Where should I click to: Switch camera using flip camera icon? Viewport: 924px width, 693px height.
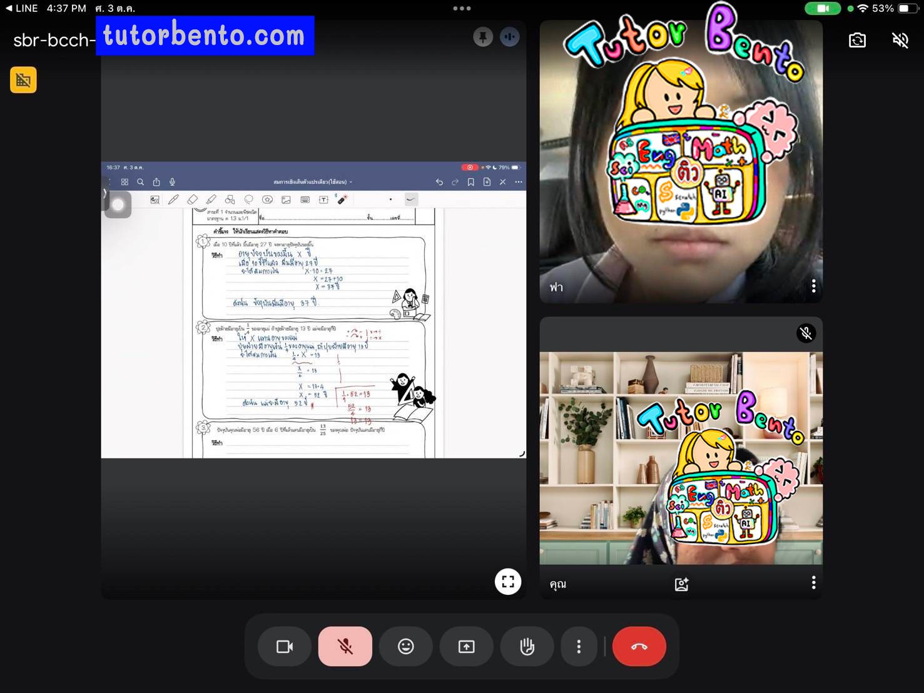click(857, 41)
